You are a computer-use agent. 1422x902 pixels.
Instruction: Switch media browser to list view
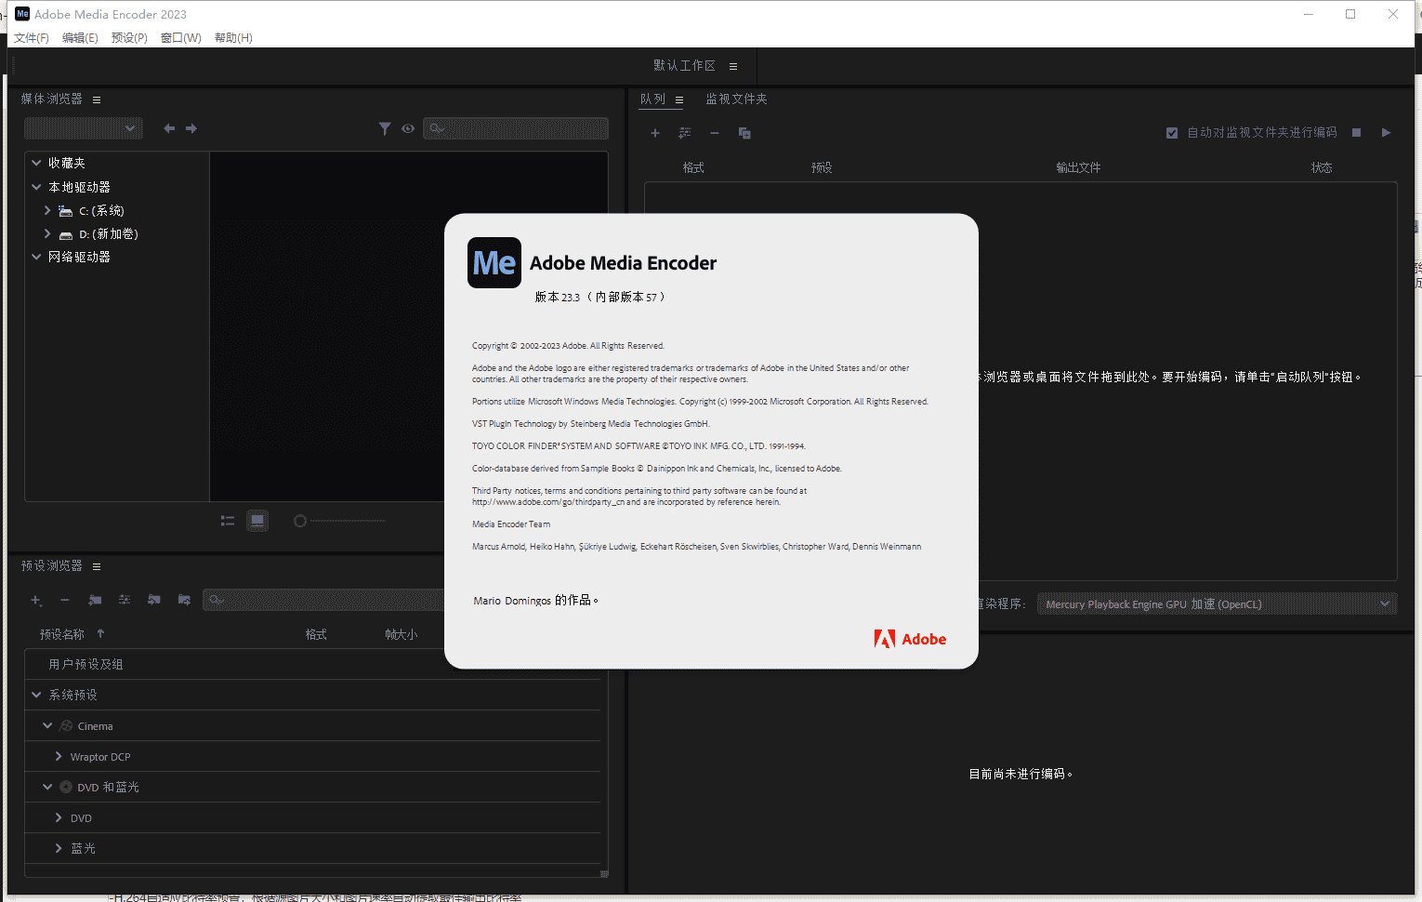point(228,521)
